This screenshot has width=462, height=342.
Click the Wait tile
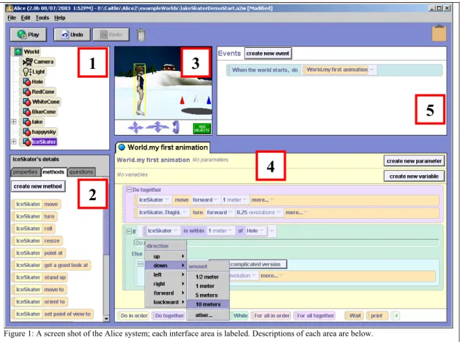point(354,316)
